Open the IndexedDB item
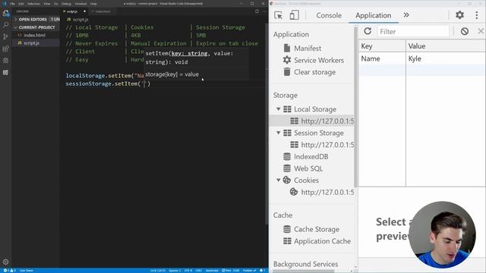The width and height of the screenshot is (486, 273). click(311, 156)
